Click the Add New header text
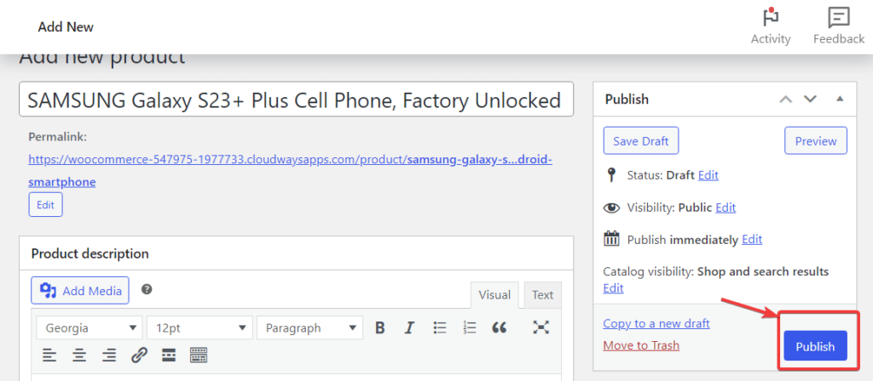Screen dimensions: 873x381 pos(66,26)
